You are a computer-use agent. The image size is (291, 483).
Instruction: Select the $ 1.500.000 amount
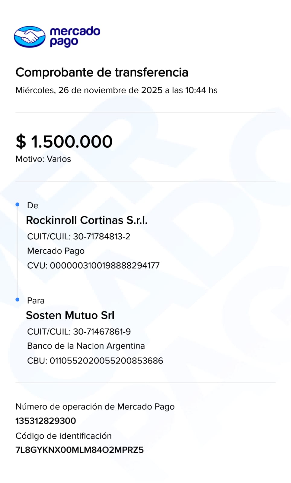(x=64, y=142)
